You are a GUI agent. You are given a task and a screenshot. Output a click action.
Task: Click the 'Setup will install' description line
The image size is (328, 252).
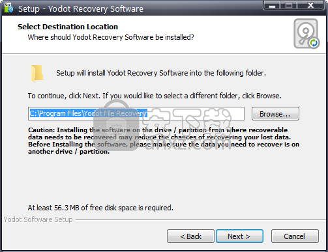pyautogui.click(x=161, y=73)
